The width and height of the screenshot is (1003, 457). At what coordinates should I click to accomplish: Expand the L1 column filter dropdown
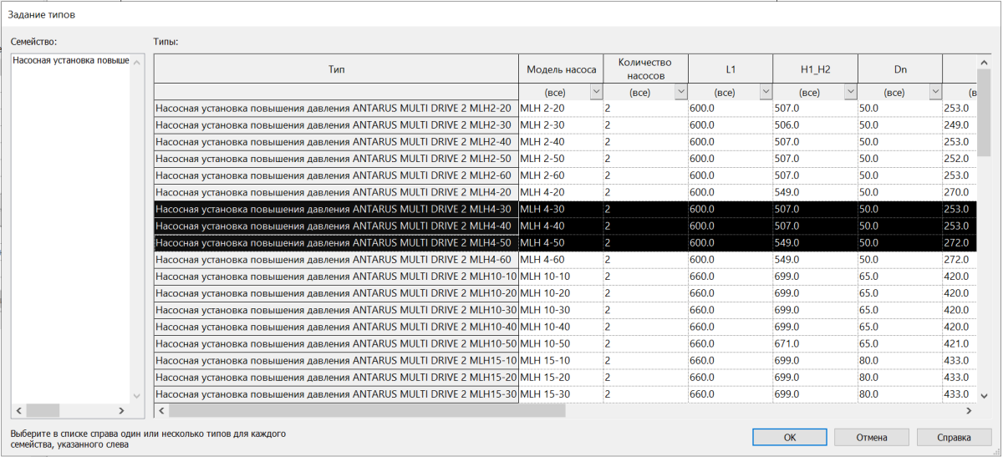[x=766, y=92]
